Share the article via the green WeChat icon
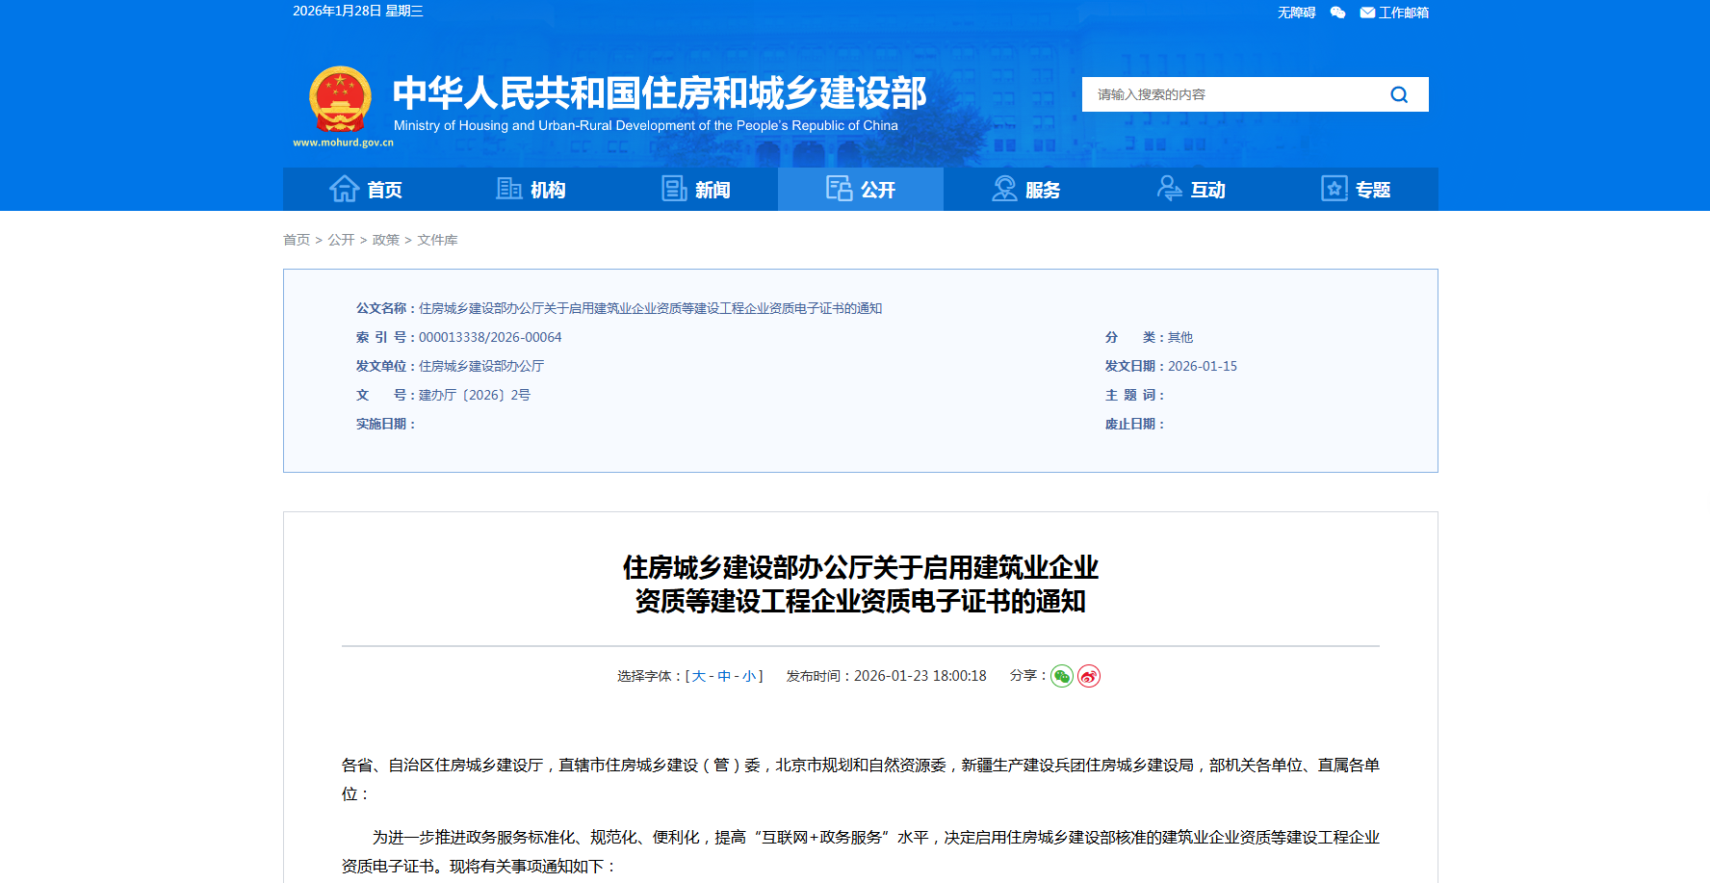Viewport: 1710px width, 883px height. click(x=1061, y=677)
